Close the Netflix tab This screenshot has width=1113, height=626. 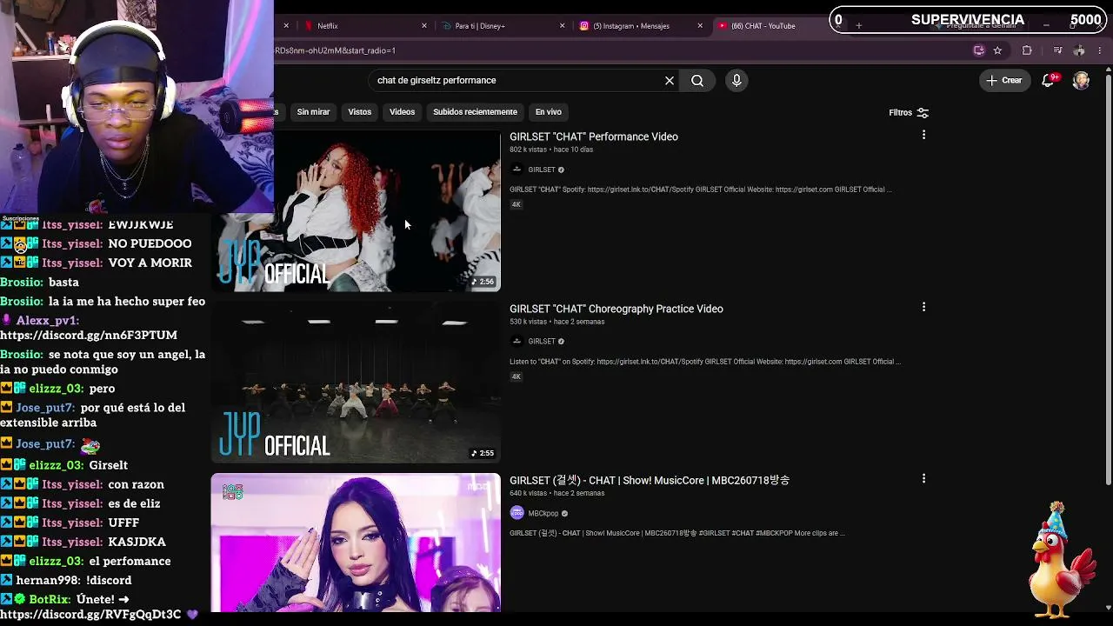click(x=424, y=26)
